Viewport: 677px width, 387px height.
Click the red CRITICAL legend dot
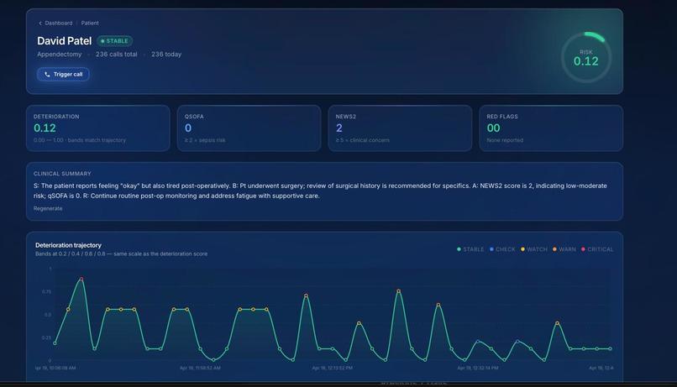coord(583,249)
